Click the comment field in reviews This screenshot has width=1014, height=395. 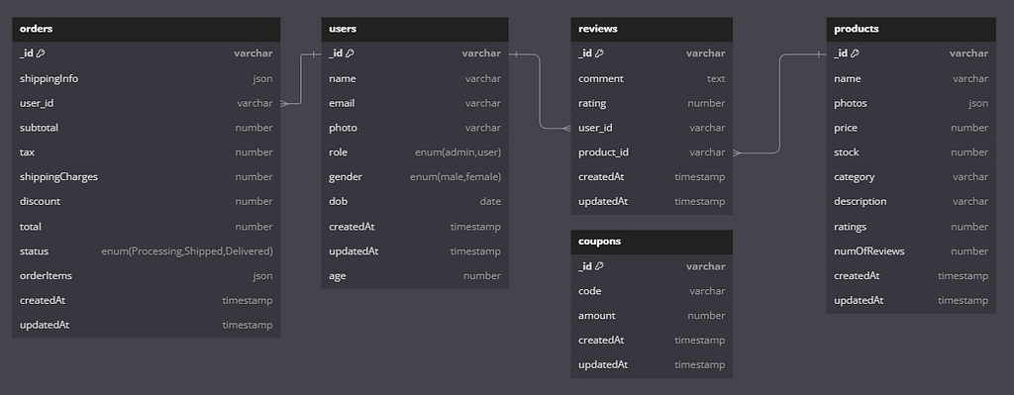point(652,79)
